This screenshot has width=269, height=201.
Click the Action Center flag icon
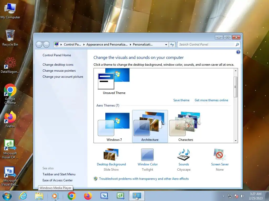pyautogui.click(x=236, y=196)
